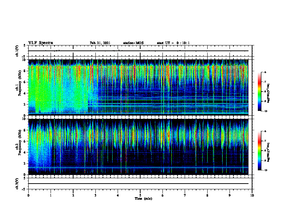This screenshot has width=284, height=219.
Task: Click time axis tick label '7'
Action: [185, 195]
